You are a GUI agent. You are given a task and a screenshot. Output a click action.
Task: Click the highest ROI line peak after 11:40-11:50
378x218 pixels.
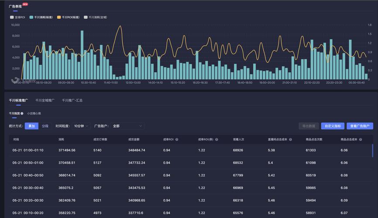tap(120, 26)
